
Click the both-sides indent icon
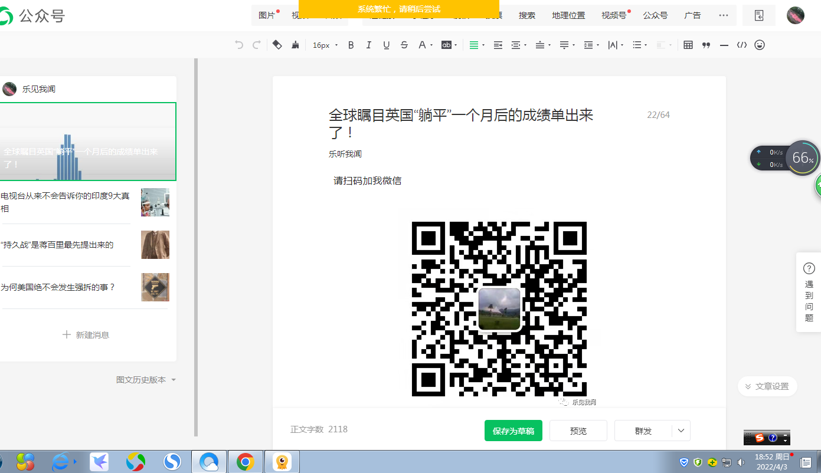click(x=515, y=45)
